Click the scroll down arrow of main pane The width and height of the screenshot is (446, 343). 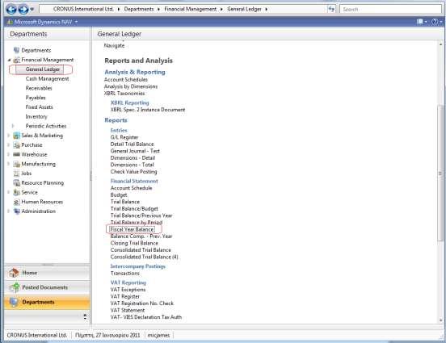click(x=440, y=320)
